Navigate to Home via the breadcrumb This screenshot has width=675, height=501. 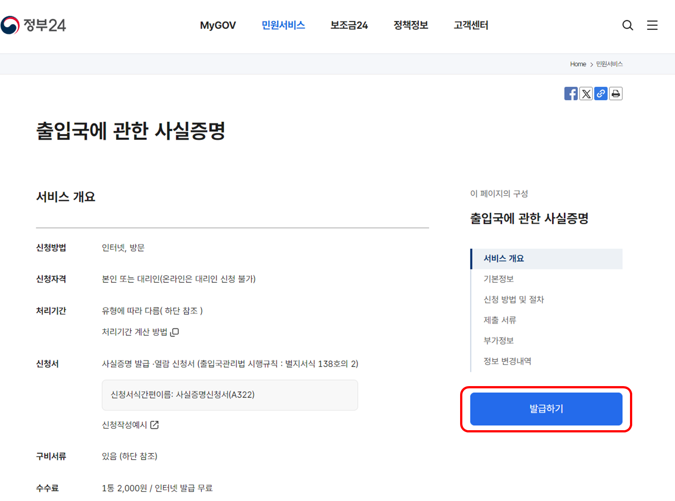578,64
